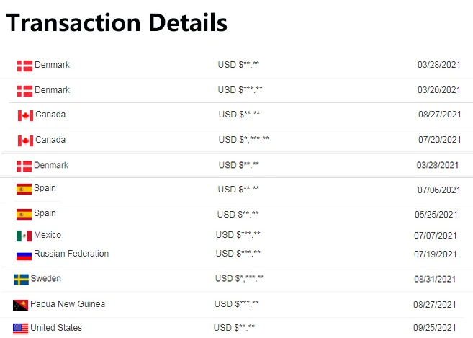Click the Spain flag dated 05/25/2021
The width and height of the screenshot is (473, 338).
pyautogui.click(x=24, y=214)
